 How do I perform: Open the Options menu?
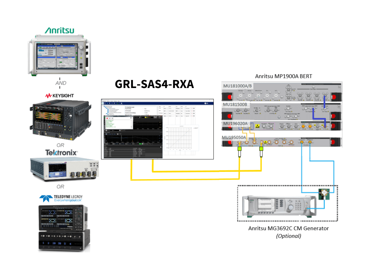click(x=108, y=101)
